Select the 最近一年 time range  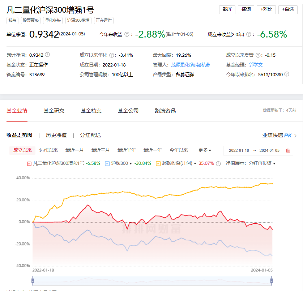(x=153, y=150)
